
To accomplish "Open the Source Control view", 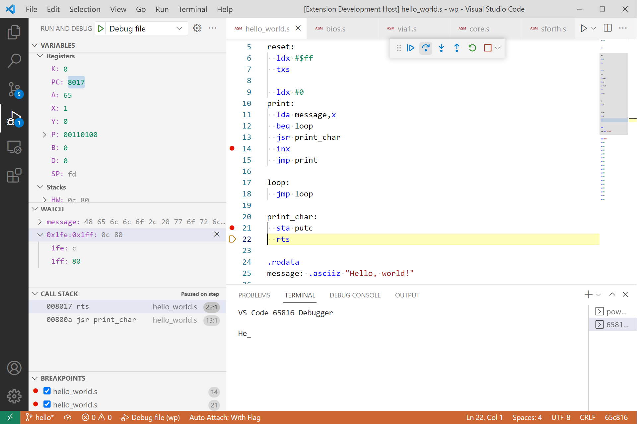I will pos(14,89).
